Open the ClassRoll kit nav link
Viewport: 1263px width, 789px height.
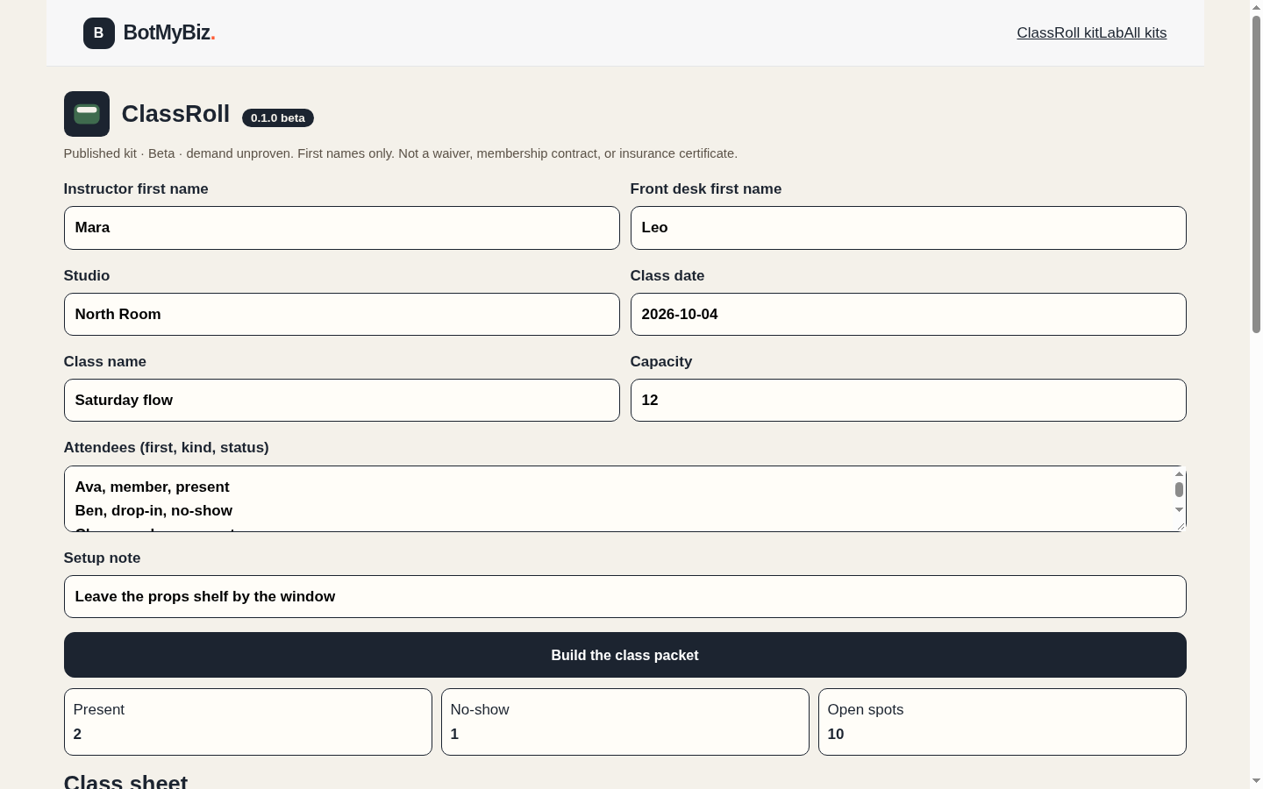[1058, 33]
